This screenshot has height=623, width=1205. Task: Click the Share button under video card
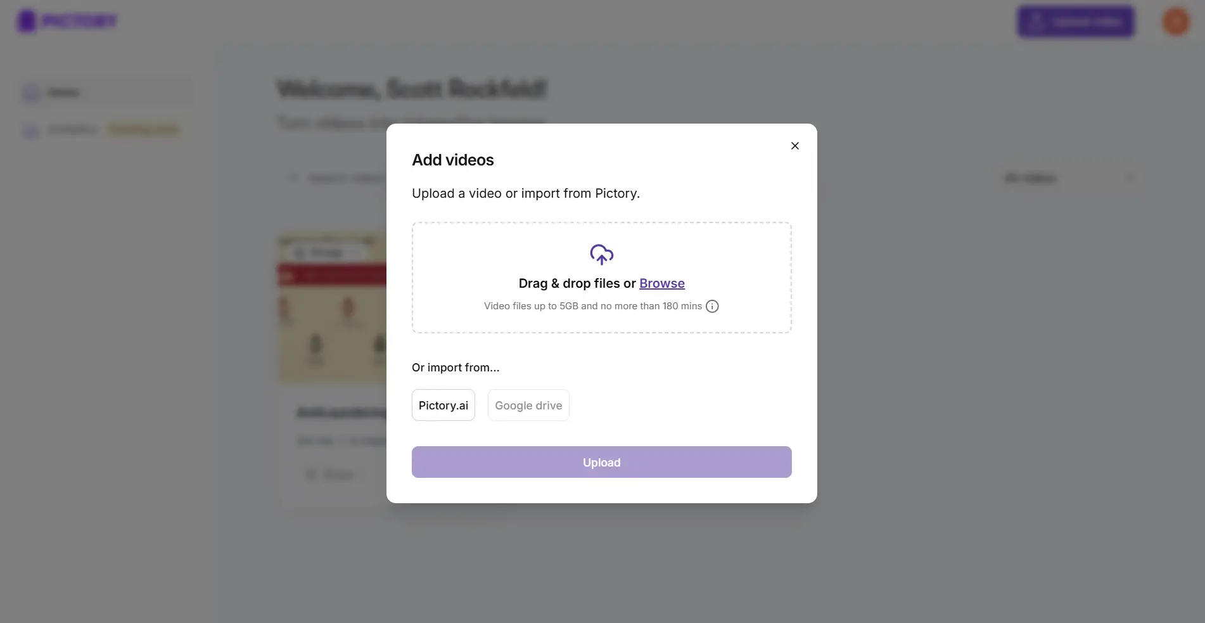(x=331, y=475)
